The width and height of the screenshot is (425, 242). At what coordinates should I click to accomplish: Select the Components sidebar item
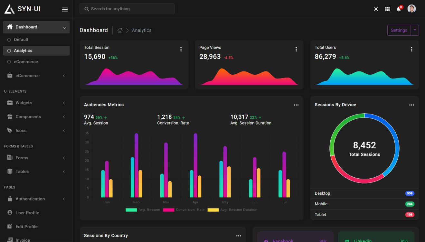click(28, 116)
